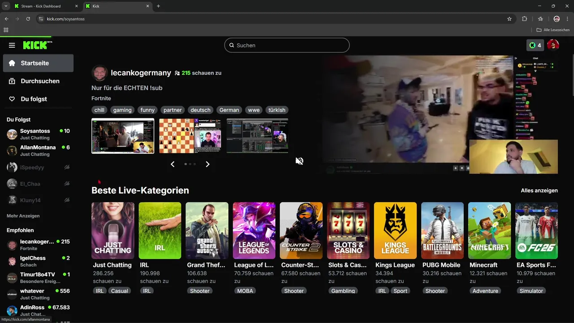
Task: Click the featured stream video player
Action: (x=439, y=114)
